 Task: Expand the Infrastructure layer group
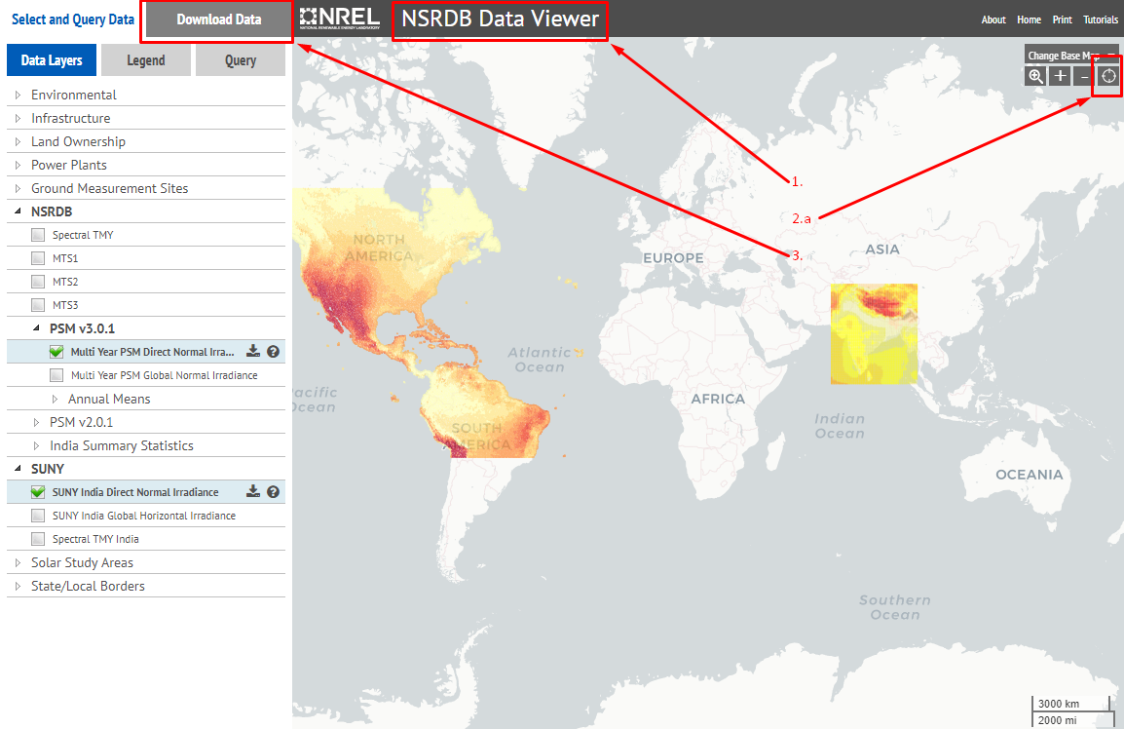18,118
